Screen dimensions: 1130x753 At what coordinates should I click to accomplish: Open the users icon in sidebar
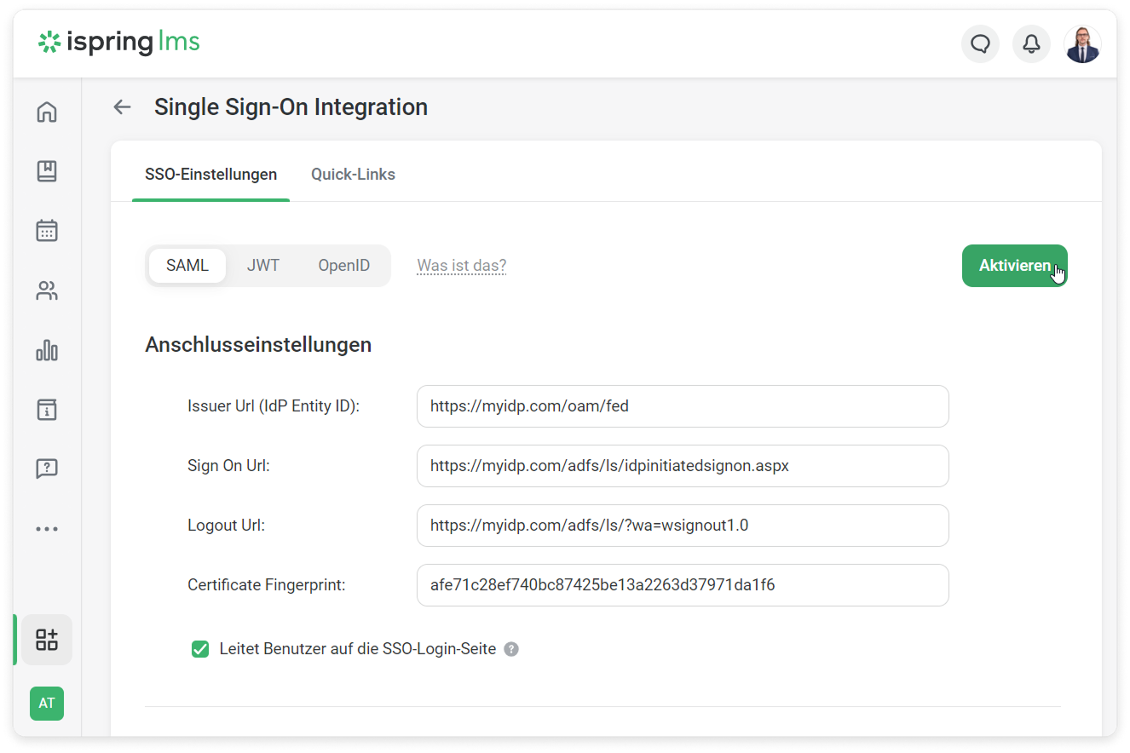[x=47, y=291]
